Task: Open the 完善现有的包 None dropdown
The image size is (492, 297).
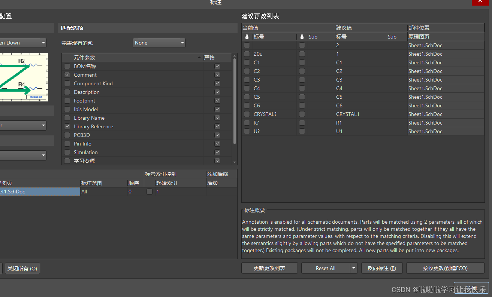Action: (159, 43)
